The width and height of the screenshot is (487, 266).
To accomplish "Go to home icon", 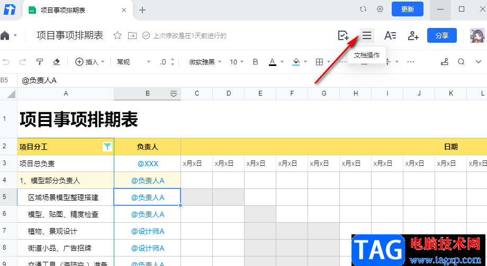I will coord(5,35).
